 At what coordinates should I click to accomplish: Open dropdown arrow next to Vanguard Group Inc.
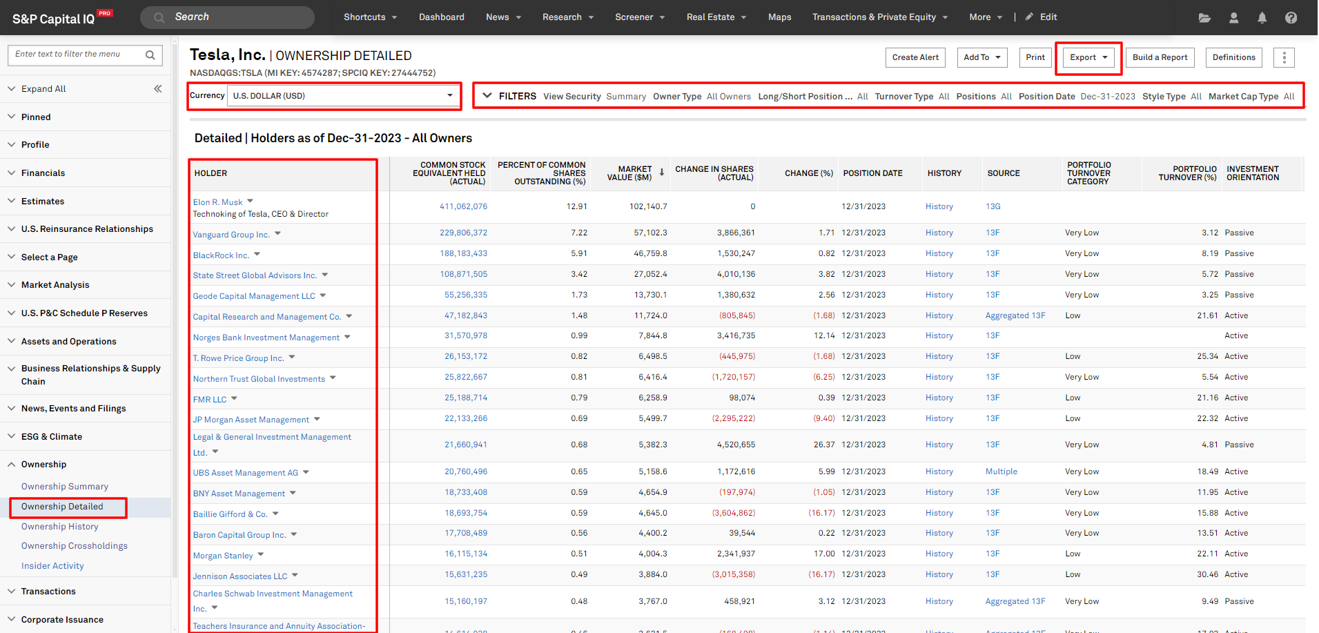pyautogui.click(x=277, y=233)
